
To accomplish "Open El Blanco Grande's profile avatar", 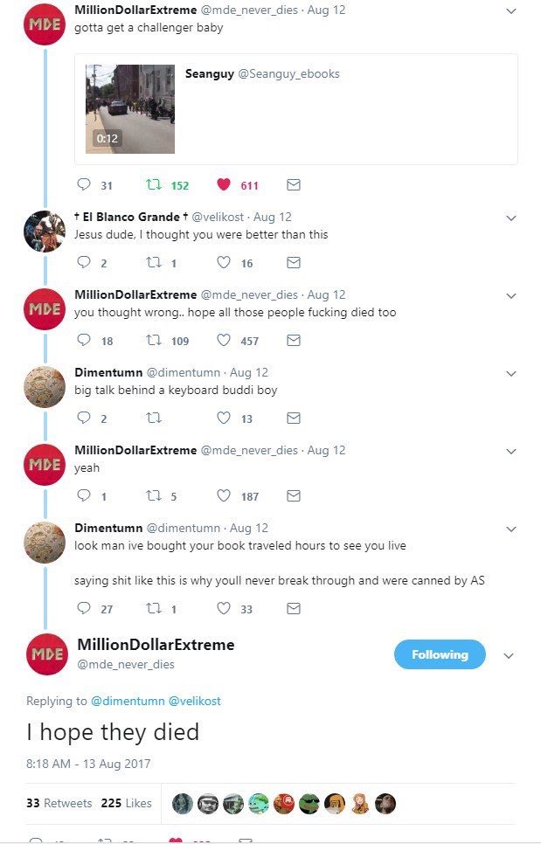I will 45,232.
